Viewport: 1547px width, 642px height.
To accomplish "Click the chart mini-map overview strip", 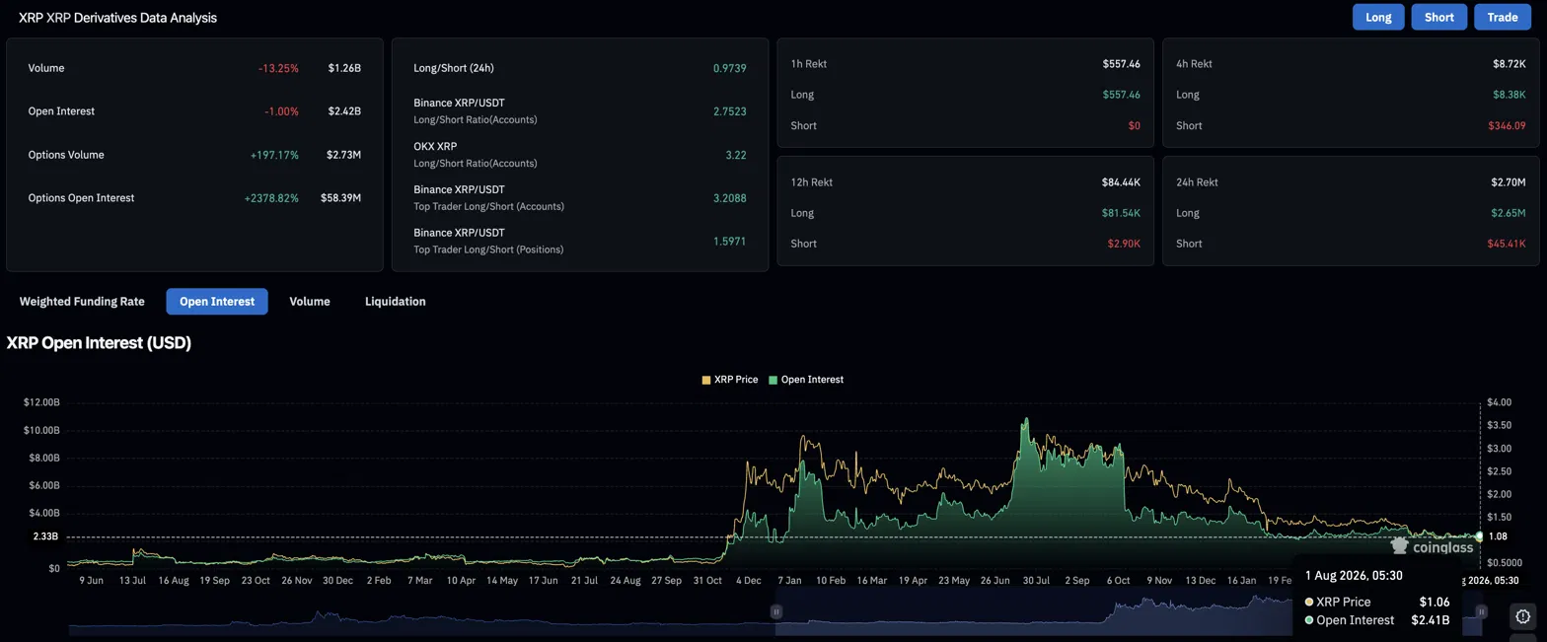I will (x=774, y=613).
